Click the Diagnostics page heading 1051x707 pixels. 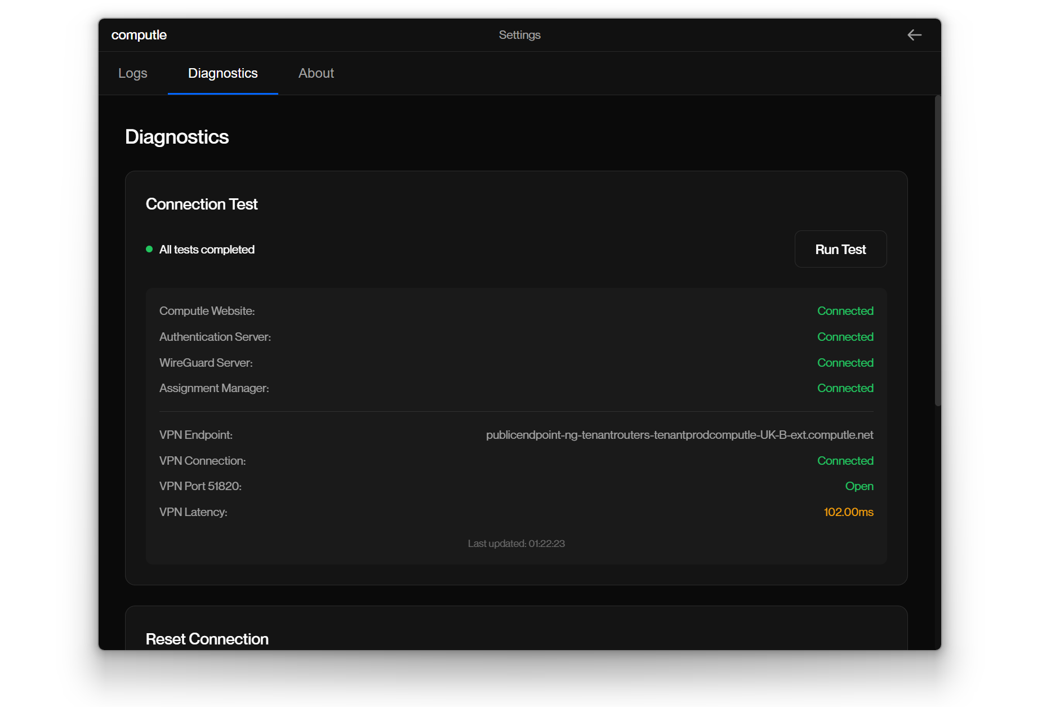click(x=177, y=137)
